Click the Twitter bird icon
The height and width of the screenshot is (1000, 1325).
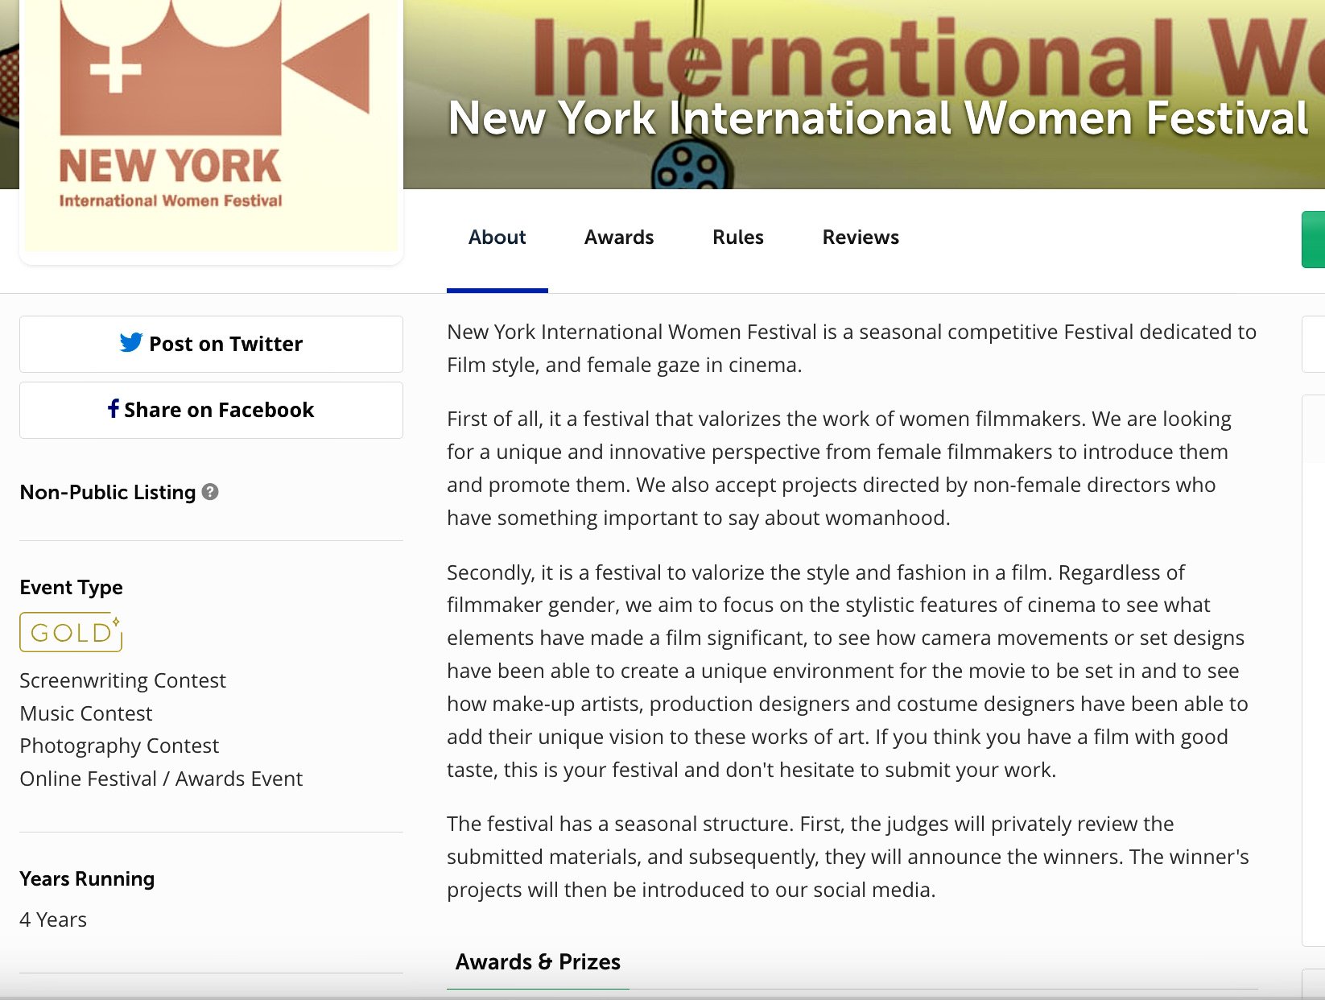click(131, 343)
